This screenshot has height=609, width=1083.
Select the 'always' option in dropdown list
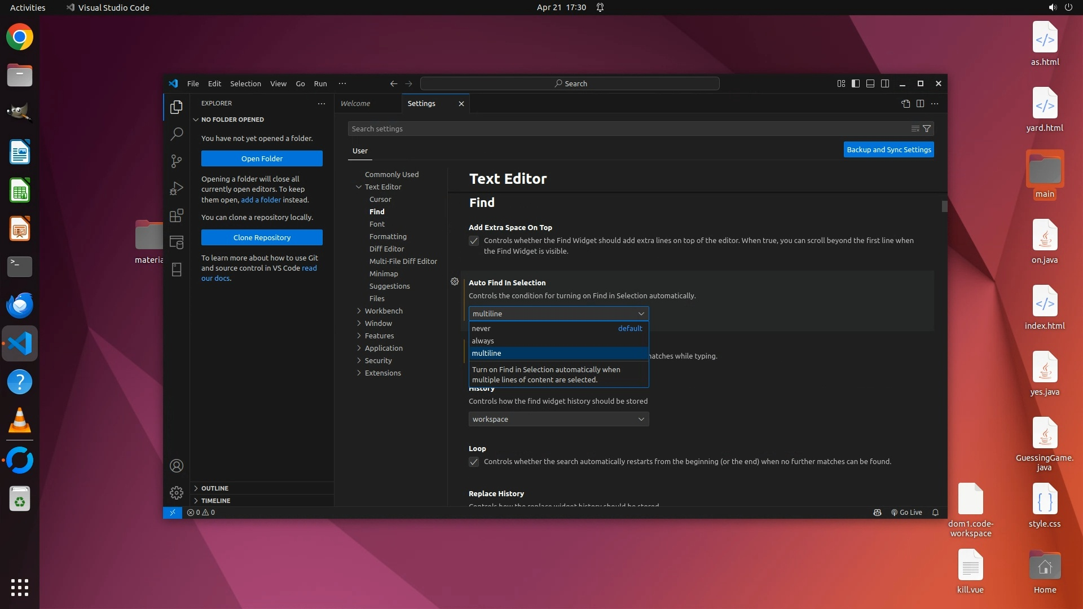click(483, 341)
